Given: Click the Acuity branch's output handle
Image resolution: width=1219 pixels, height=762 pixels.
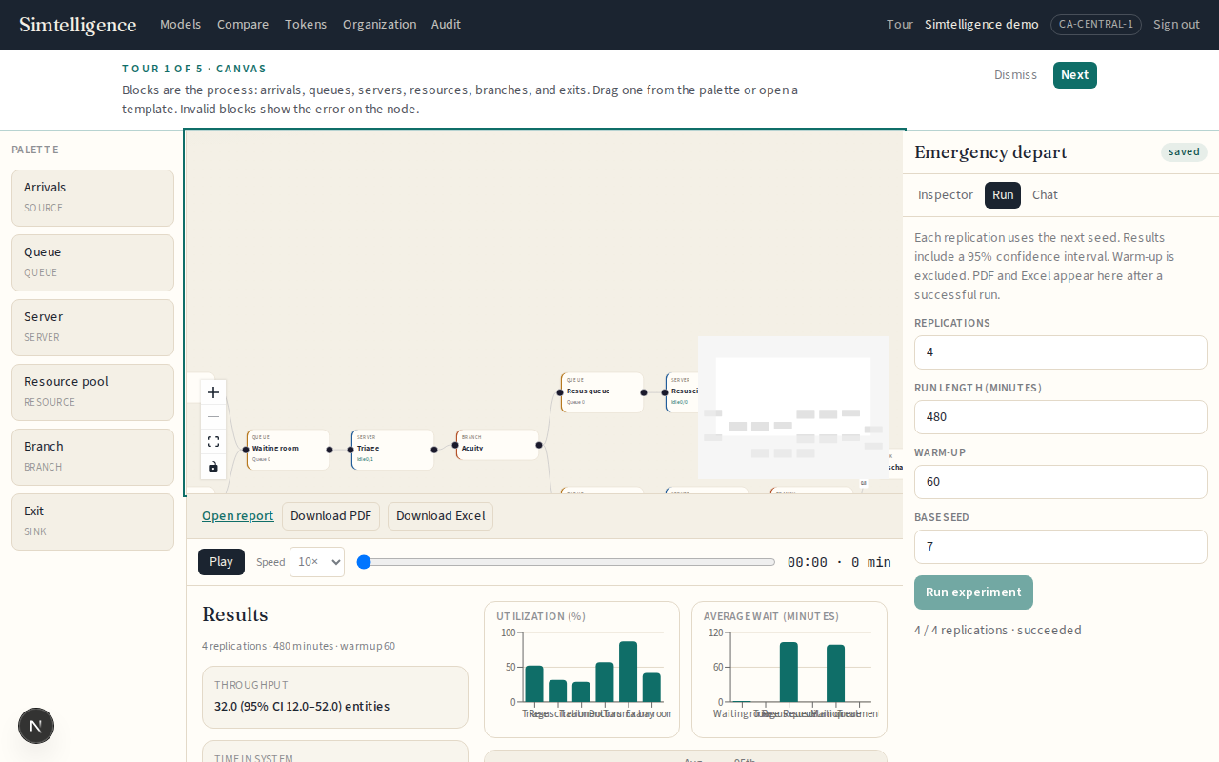Looking at the screenshot, I should tap(539, 445).
